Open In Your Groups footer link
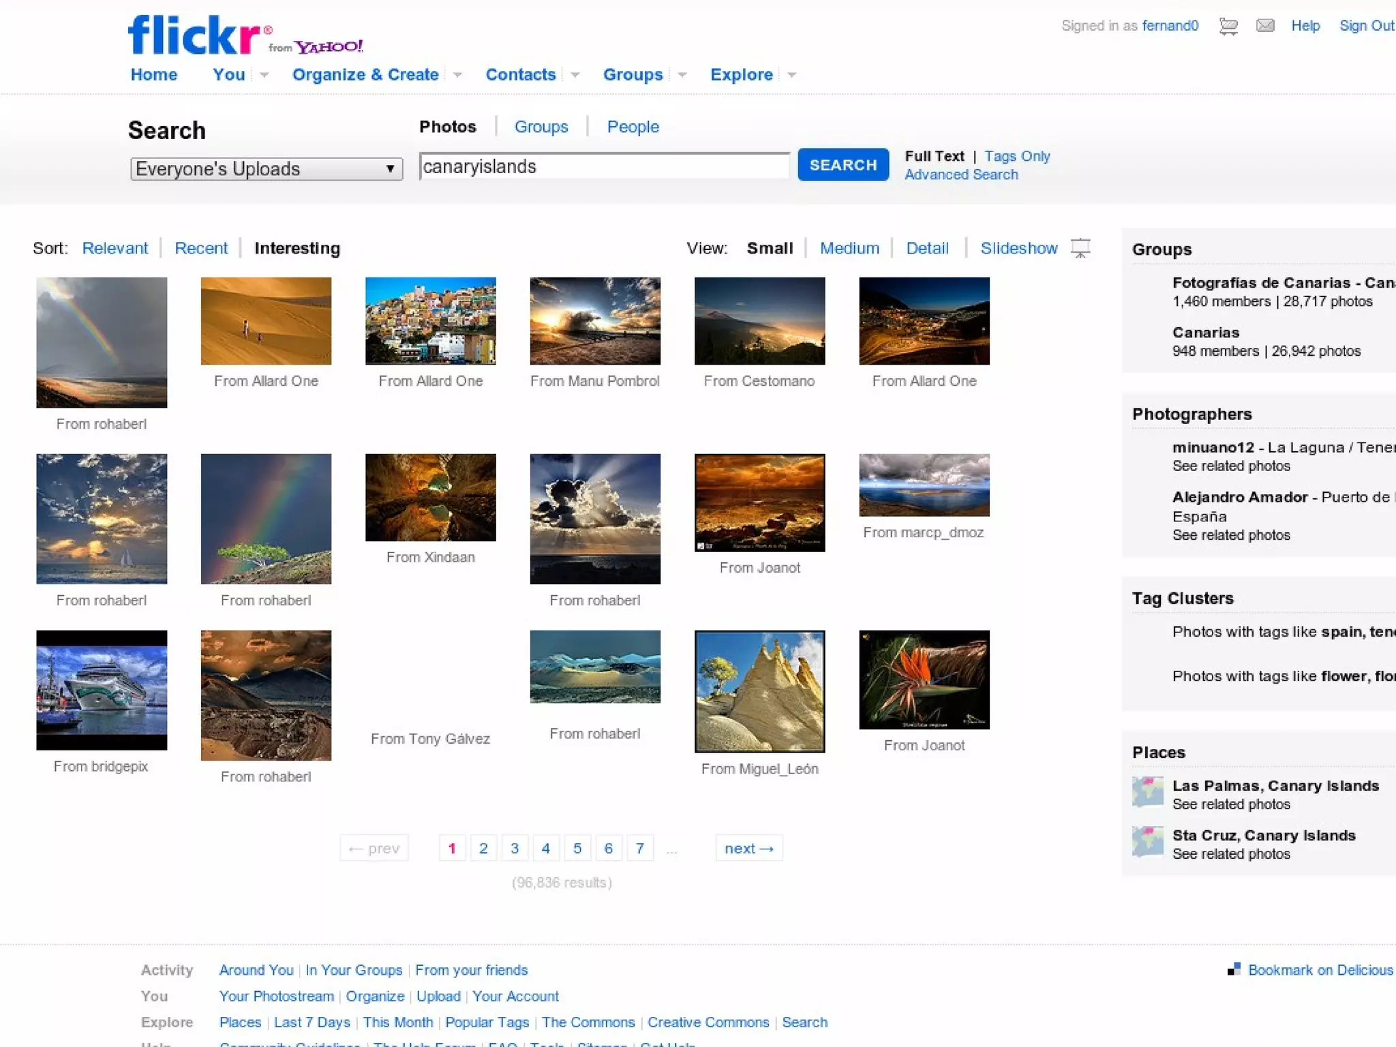Image resolution: width=1396 pixels, height=1047 pixels. pos(354,969)
